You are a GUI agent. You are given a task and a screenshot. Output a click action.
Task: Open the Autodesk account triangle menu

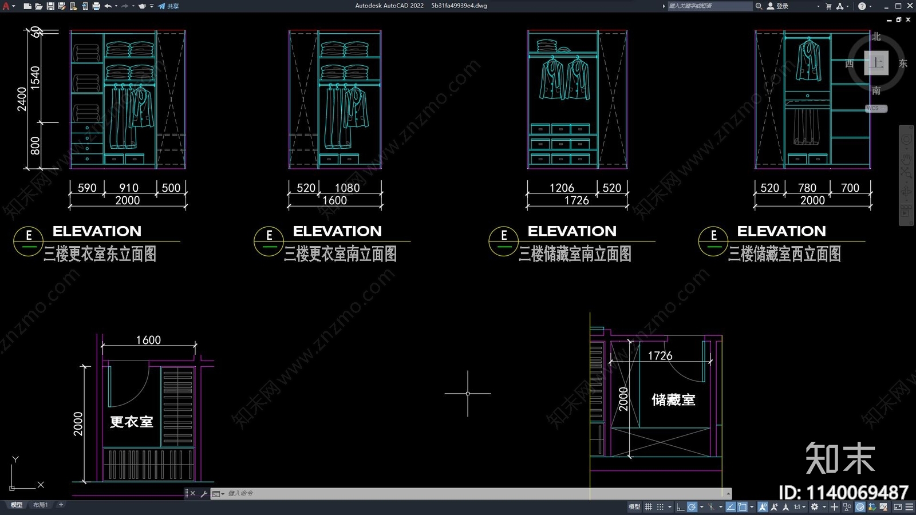point(840,6)
